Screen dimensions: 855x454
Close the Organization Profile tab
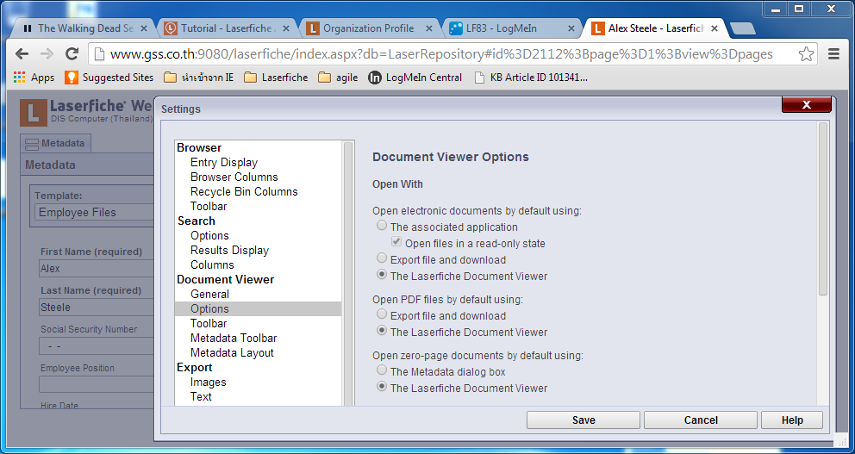pyautogui.click(x=429, y=28)
